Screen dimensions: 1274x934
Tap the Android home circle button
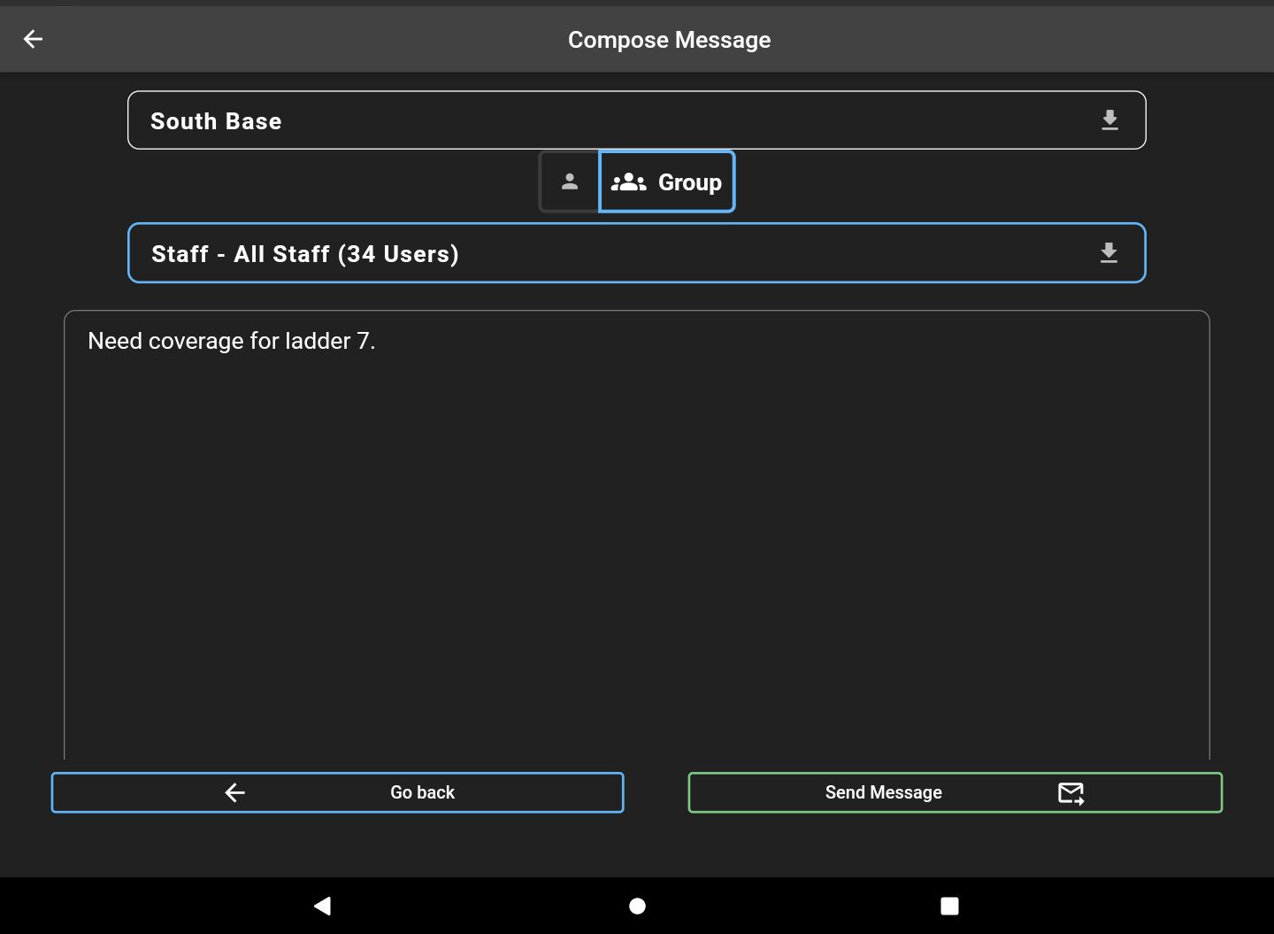pos(637,906)
